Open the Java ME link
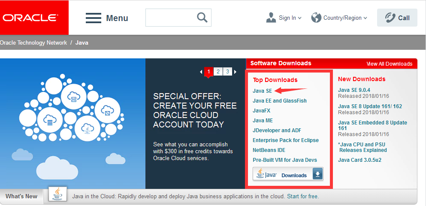Image resolution: width=426 pixels, height=206 pixels. pos(263,121)
